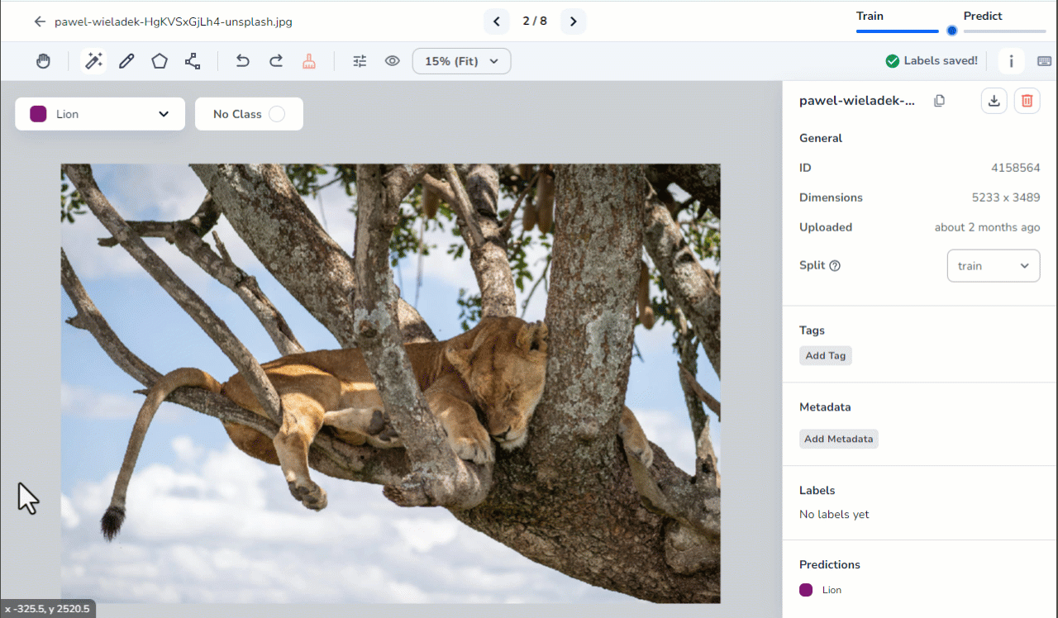Go to the next image arrow

pos(574,21)
